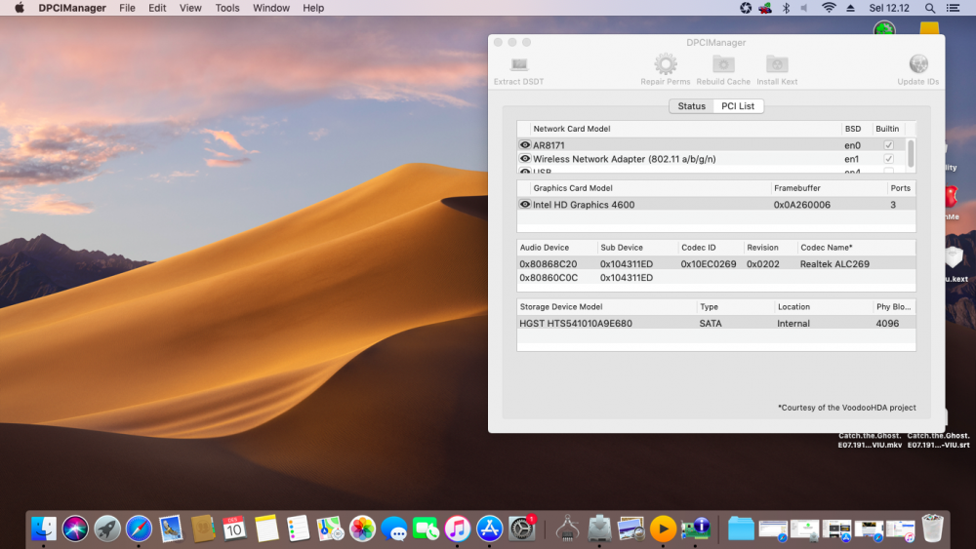Open the orange play media player in Dock

663,529
